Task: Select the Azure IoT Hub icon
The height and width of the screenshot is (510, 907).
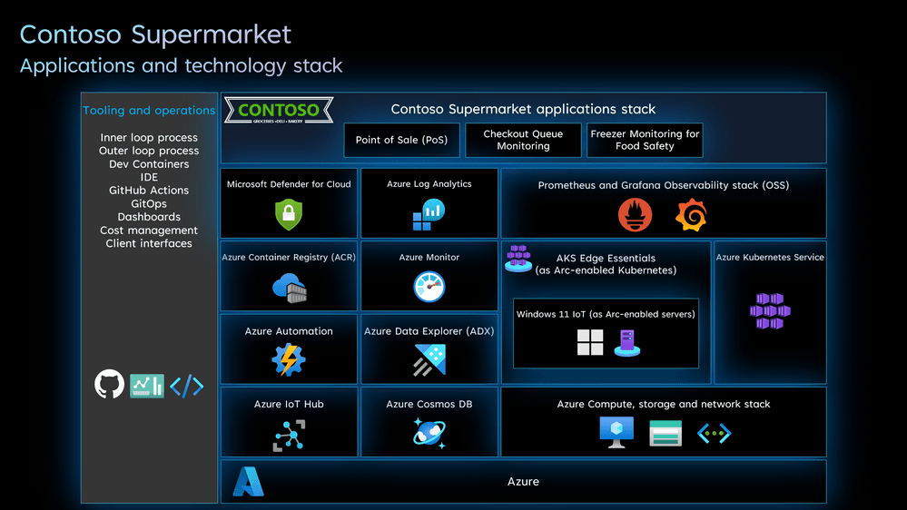Action: tap(289, 435)
